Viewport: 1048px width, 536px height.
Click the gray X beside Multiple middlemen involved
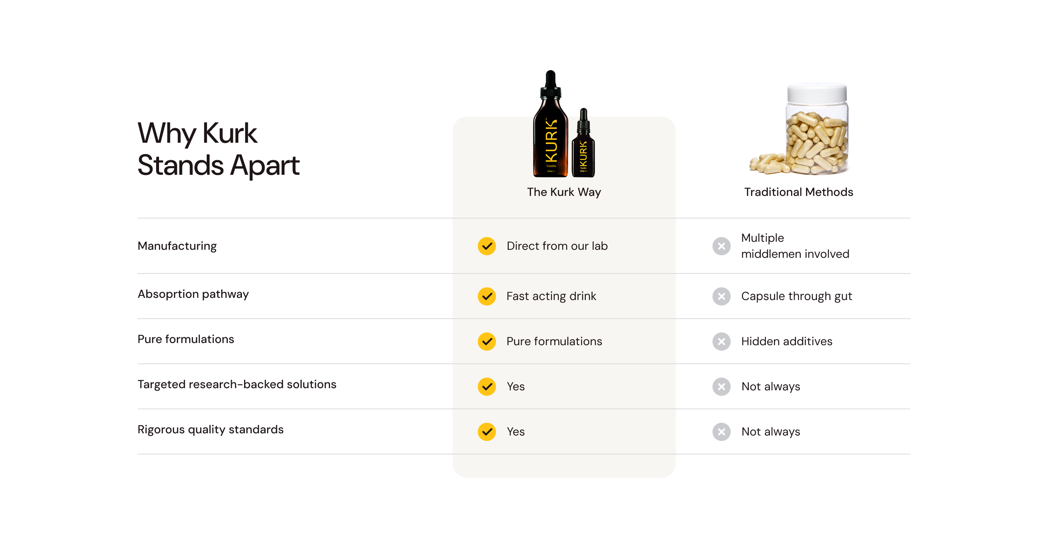[721, 246]
